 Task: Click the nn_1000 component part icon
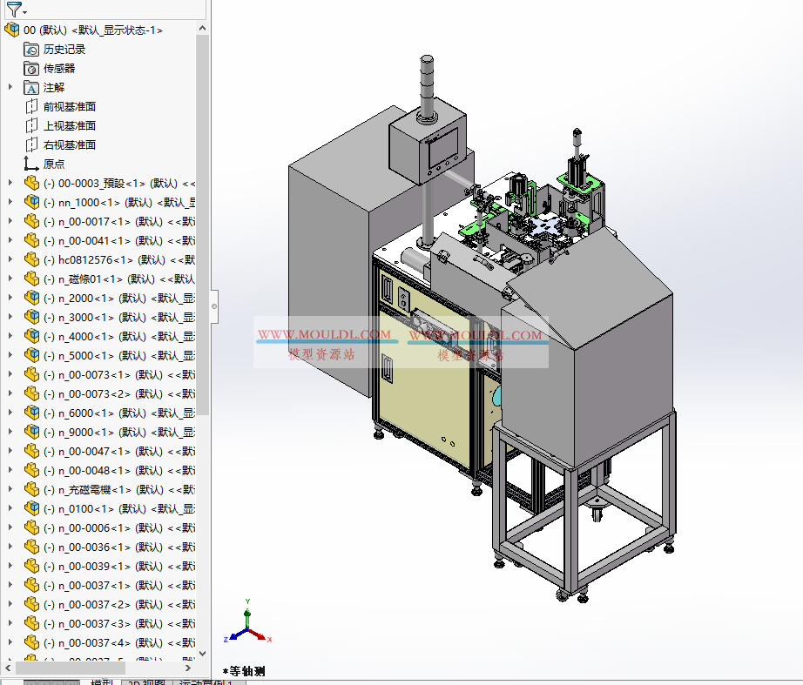[30, 202]
